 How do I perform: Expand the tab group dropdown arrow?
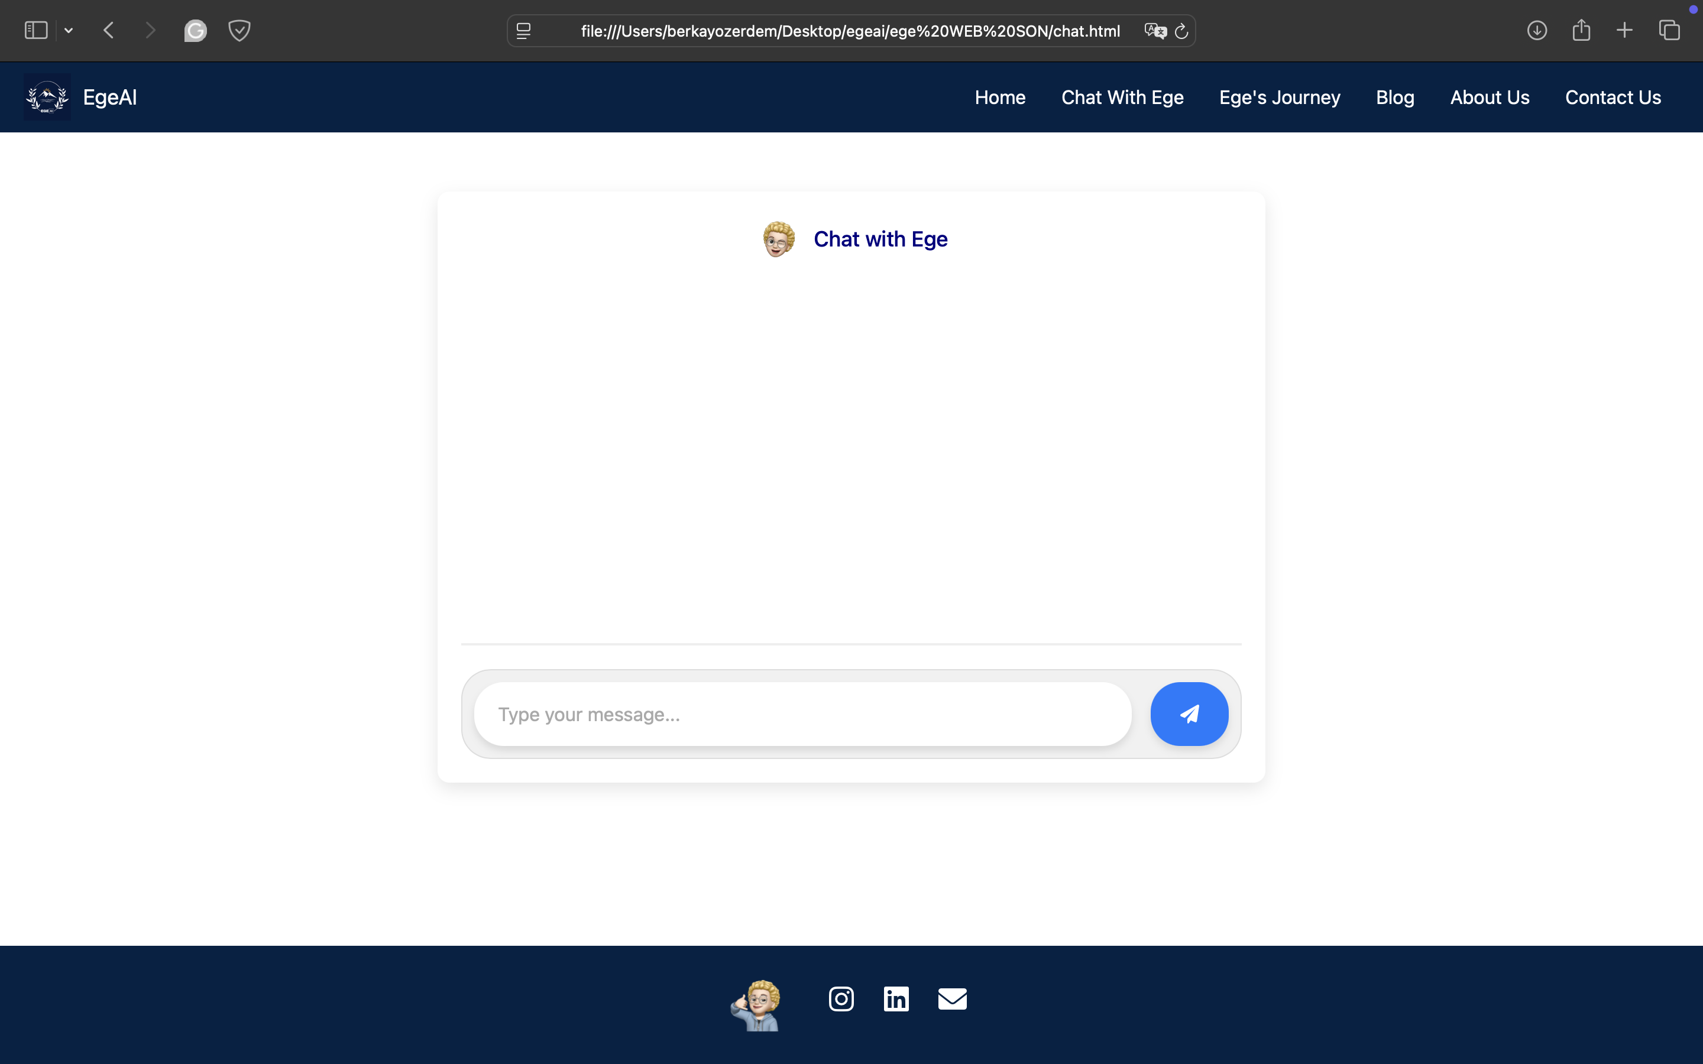coord(68,30)
